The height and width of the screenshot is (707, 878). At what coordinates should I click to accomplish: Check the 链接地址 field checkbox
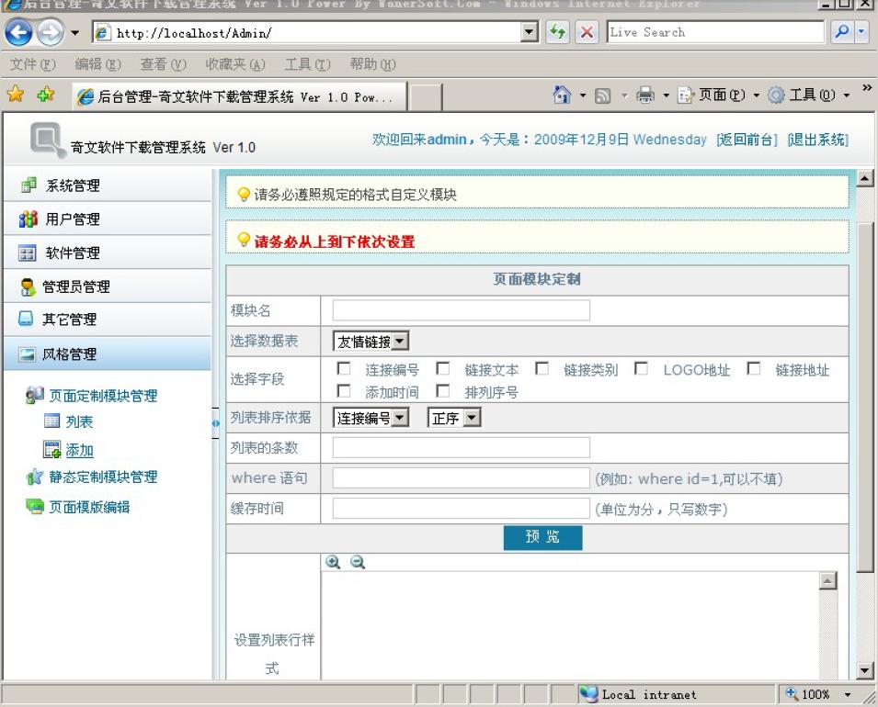[754, 368]
